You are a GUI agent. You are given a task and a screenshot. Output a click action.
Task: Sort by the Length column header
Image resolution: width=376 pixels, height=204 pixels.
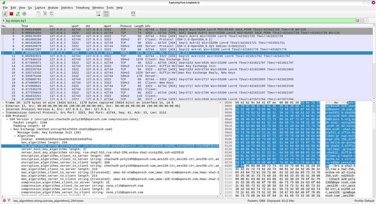coord(139,26)
